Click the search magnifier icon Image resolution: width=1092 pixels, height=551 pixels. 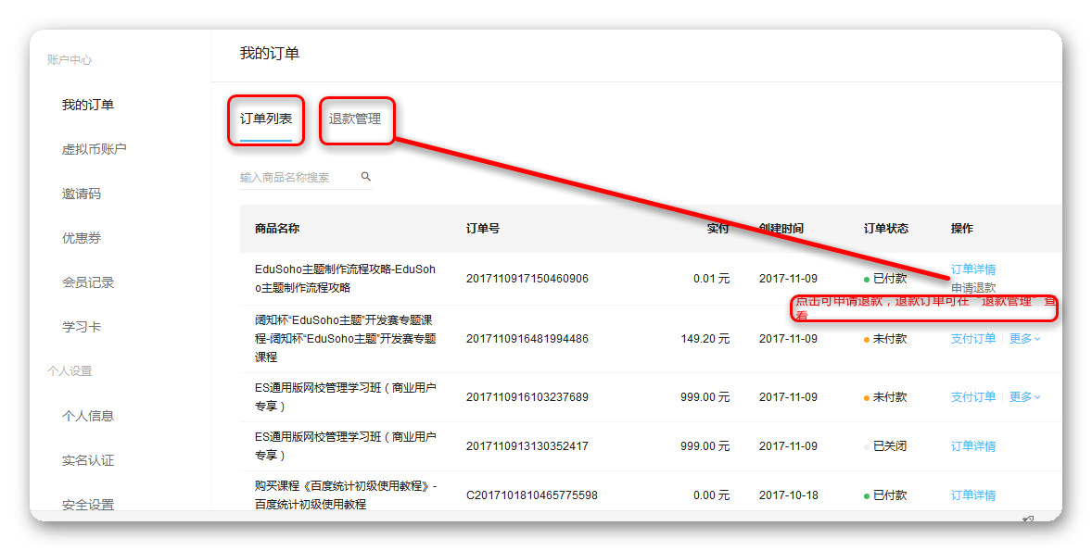(366, 177)
